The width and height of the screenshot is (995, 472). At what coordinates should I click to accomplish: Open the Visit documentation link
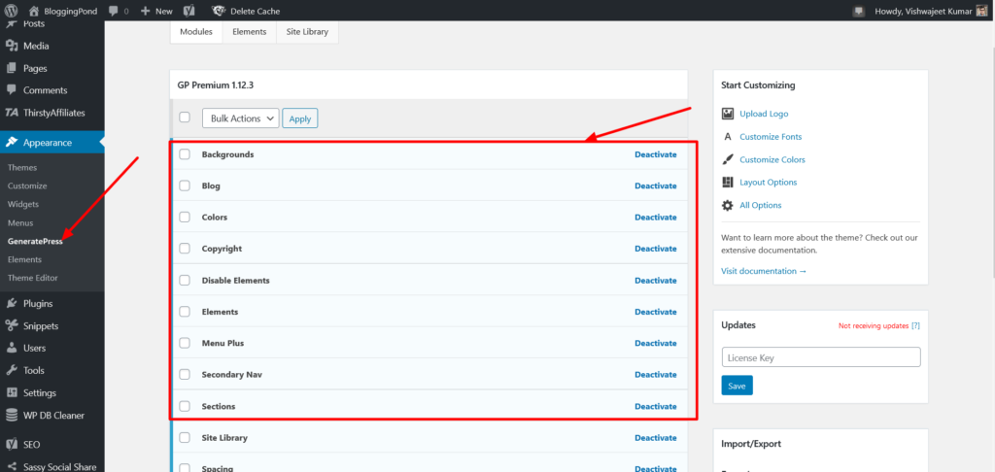coord(764,271)
